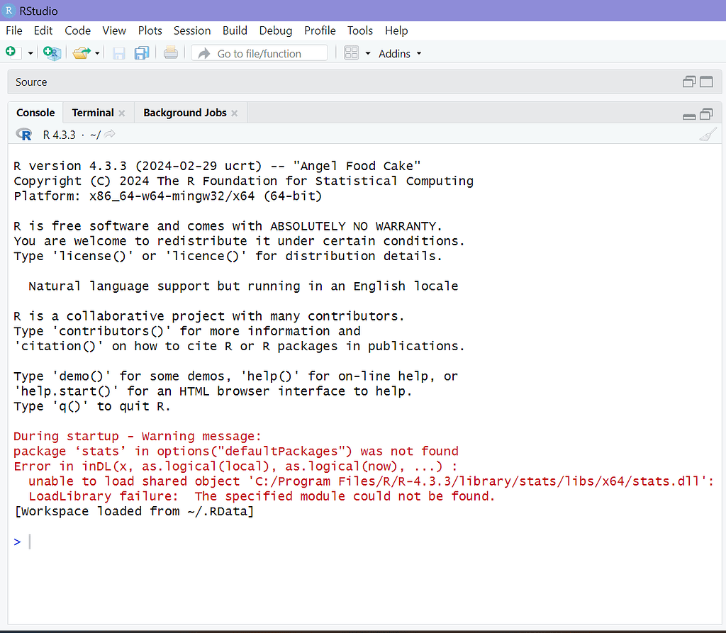Click the Open File folder icon
726x633 pixels.
point(82,52)
